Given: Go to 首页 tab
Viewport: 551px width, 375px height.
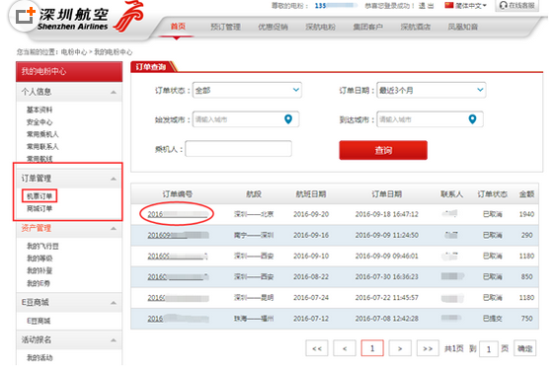Looking at the screenshot, I should click(x=178, y=27).
